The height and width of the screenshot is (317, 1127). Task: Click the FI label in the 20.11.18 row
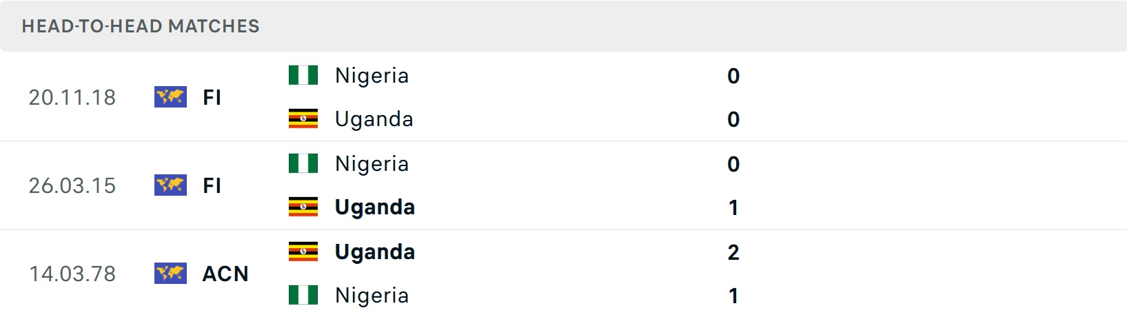212,97
